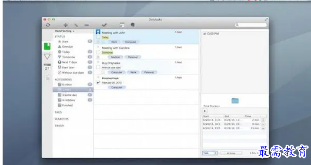Screen dimensions: 311x165
Task: Click the 'Today' due date label
Action: coord(105,37)
